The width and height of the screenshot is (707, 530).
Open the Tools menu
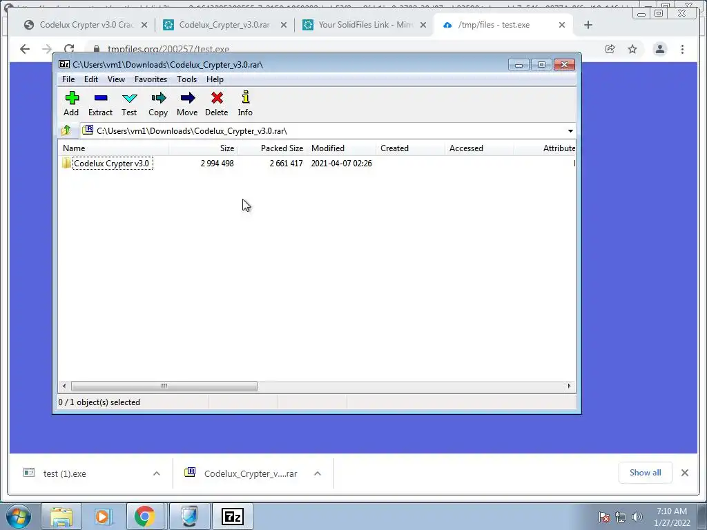pyautogui.click(x=186, y=79)
